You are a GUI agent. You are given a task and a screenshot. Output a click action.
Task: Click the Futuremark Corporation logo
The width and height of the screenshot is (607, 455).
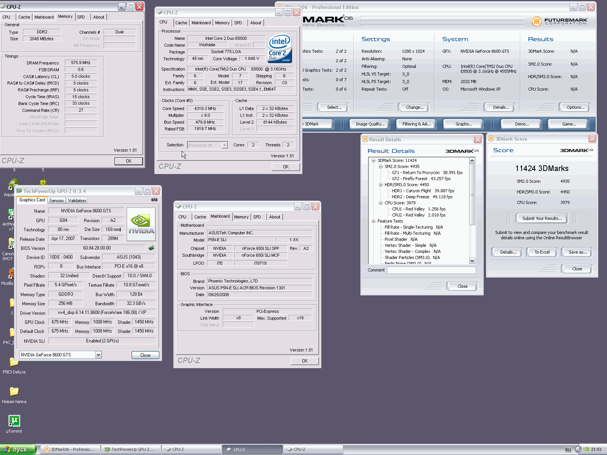coord(560,21)
